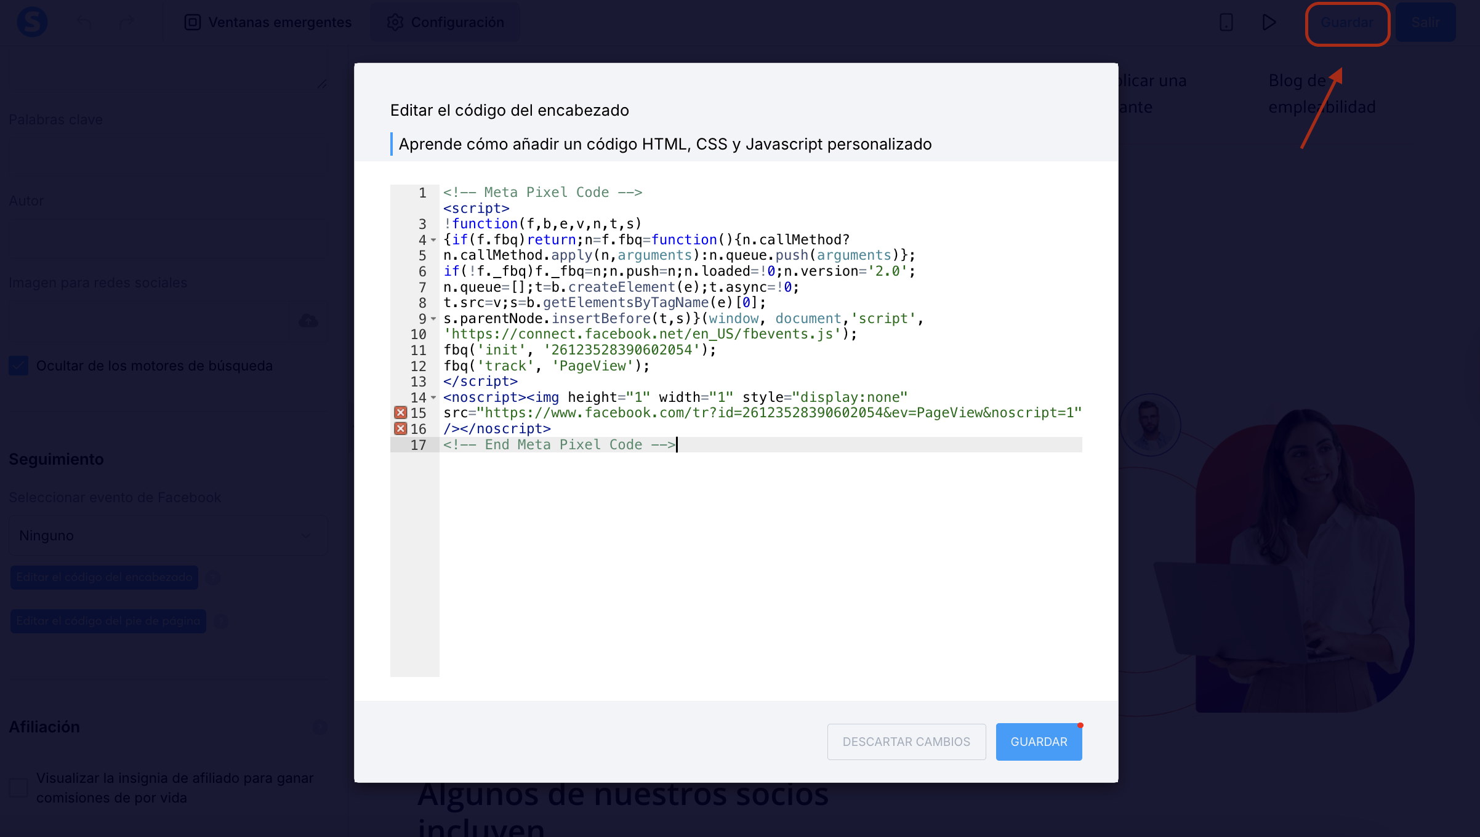Click error marker on line 15
The height and width of the screenshot is (837, 1480).
[x=401, y=413]
